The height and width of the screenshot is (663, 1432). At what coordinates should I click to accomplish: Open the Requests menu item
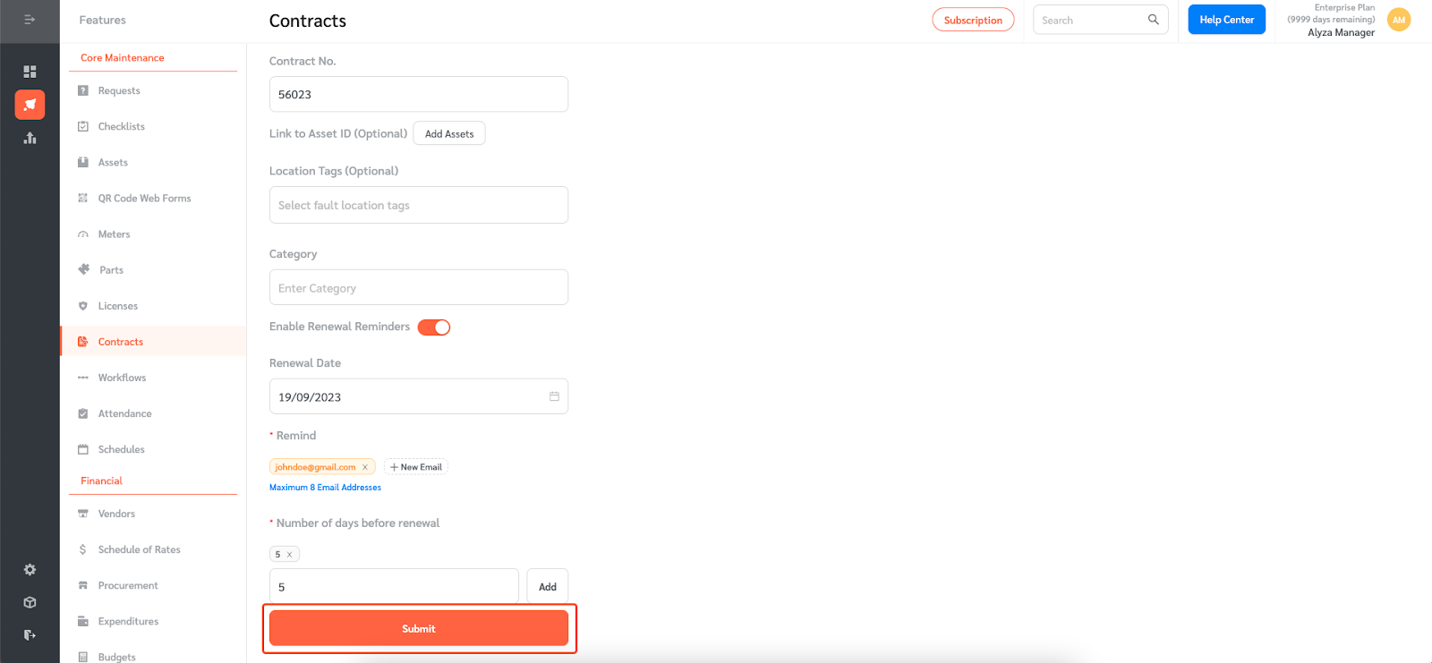pos(119,90)
